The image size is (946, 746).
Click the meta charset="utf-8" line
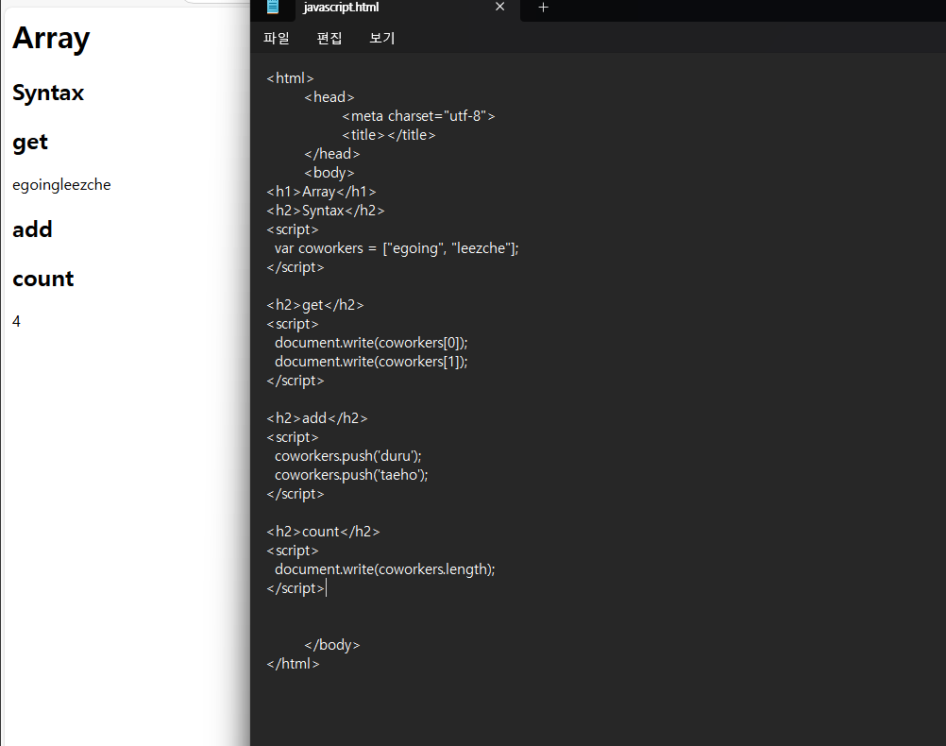click(418, 116)
